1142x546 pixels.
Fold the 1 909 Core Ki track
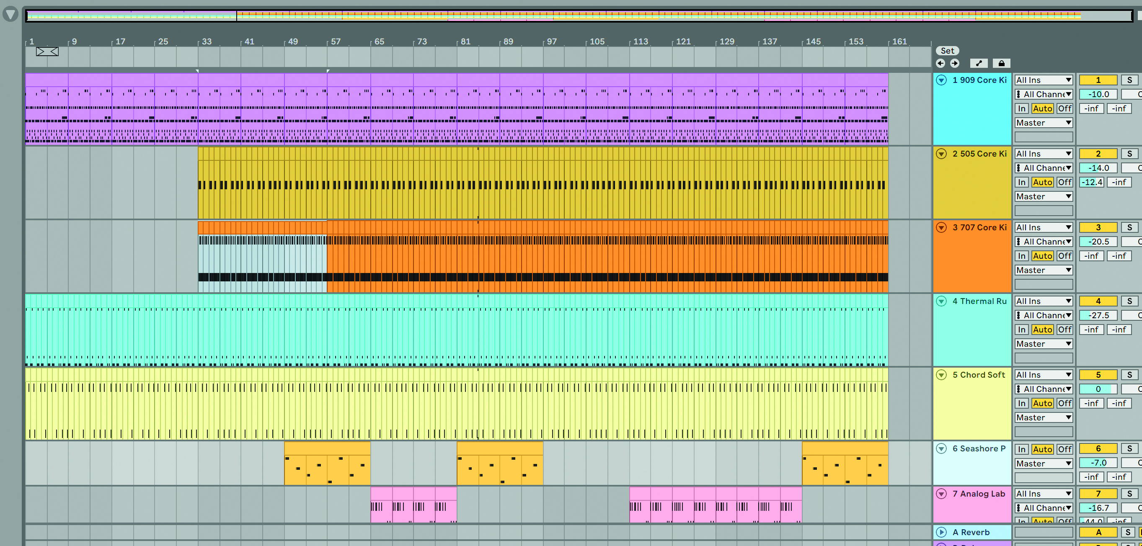(x=941, y=80)
